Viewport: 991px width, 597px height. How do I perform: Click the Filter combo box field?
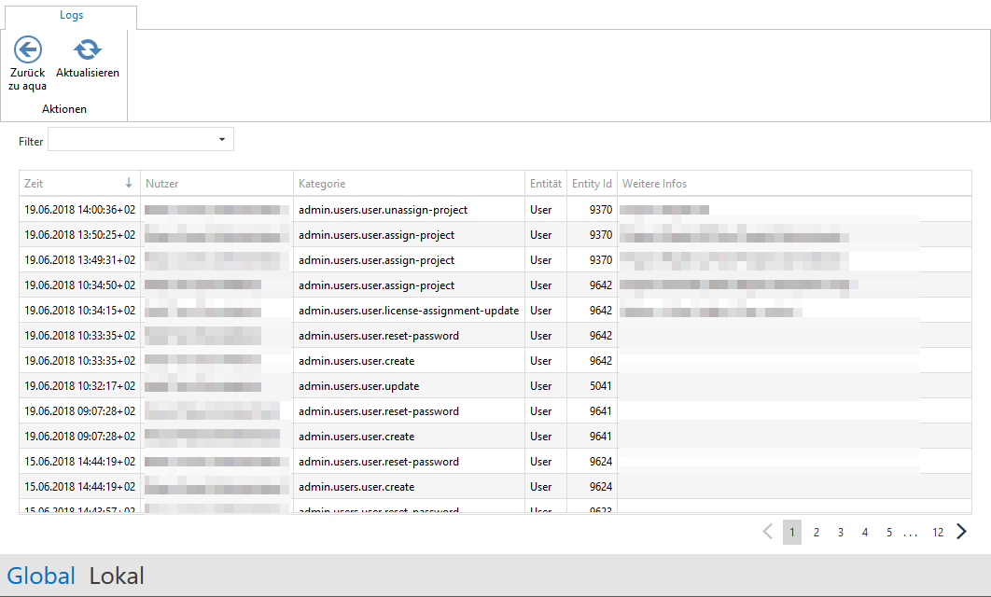click(x=131, y=140)
